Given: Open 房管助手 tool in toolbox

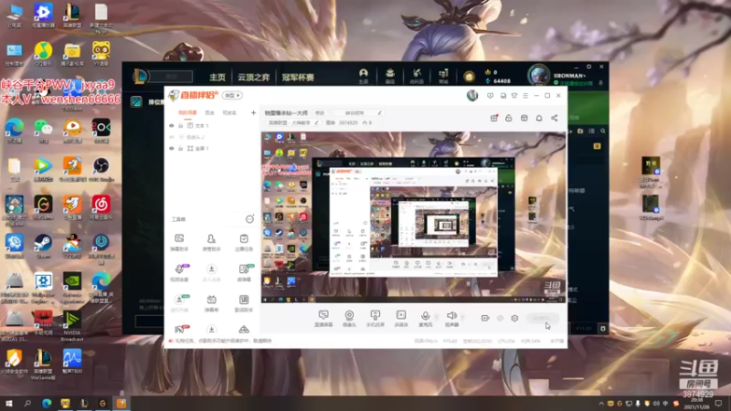Looking at the screenshot, I should (211, 242).
